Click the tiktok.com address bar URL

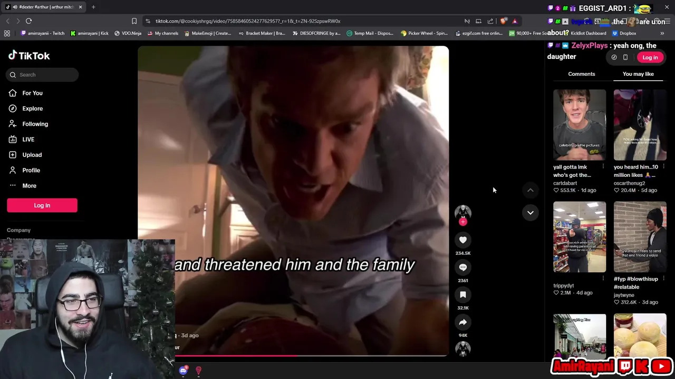coord(248,21)
